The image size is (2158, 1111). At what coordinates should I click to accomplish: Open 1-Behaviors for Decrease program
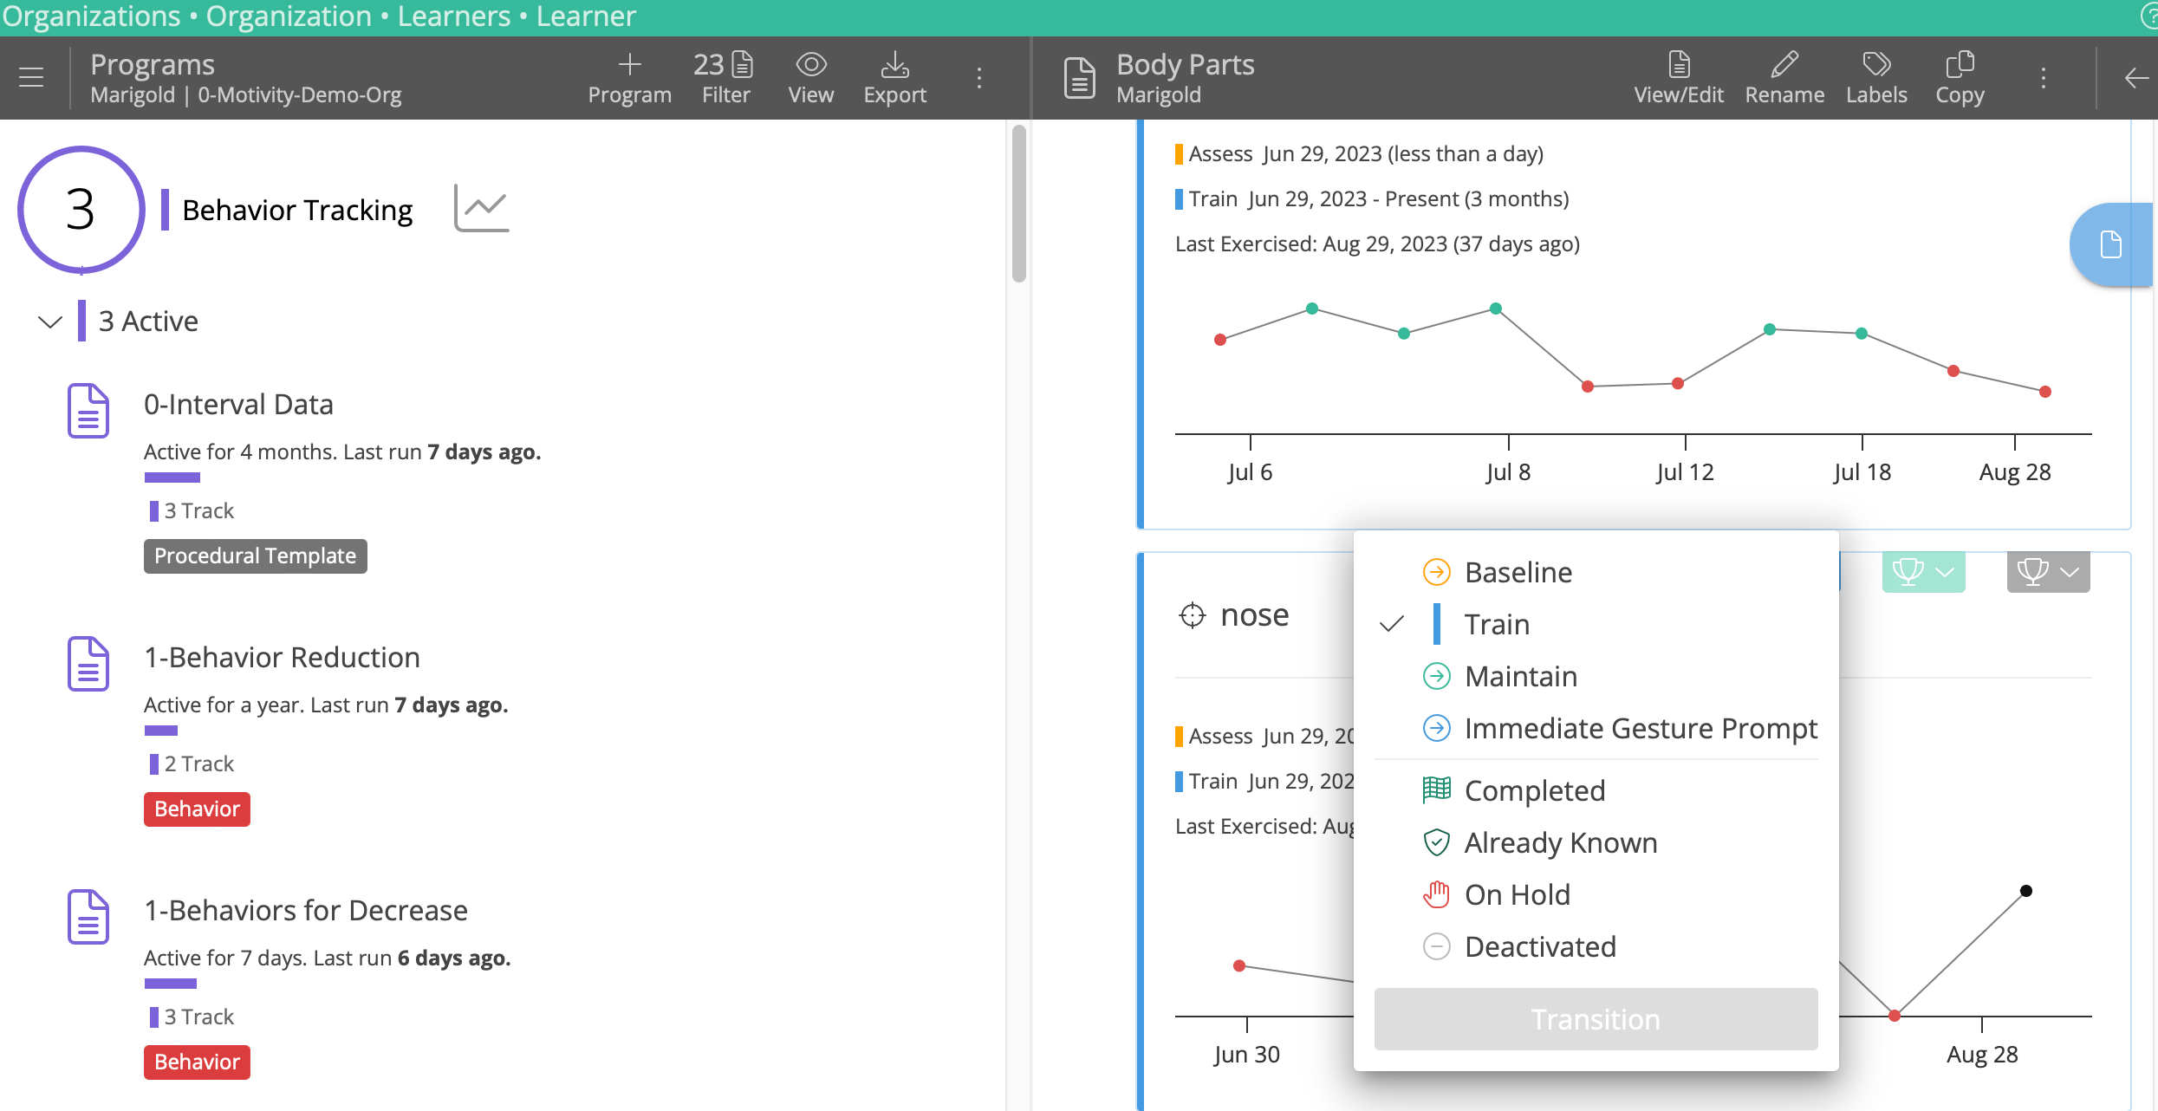pyautogui.click(x=306, y=910)
